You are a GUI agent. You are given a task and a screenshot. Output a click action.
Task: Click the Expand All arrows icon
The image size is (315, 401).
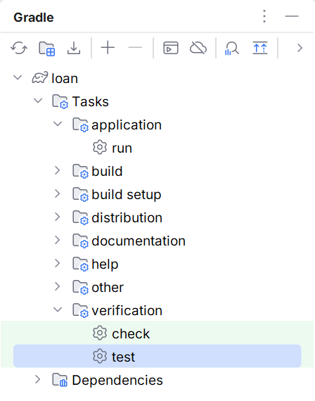(x=260, y=48)
